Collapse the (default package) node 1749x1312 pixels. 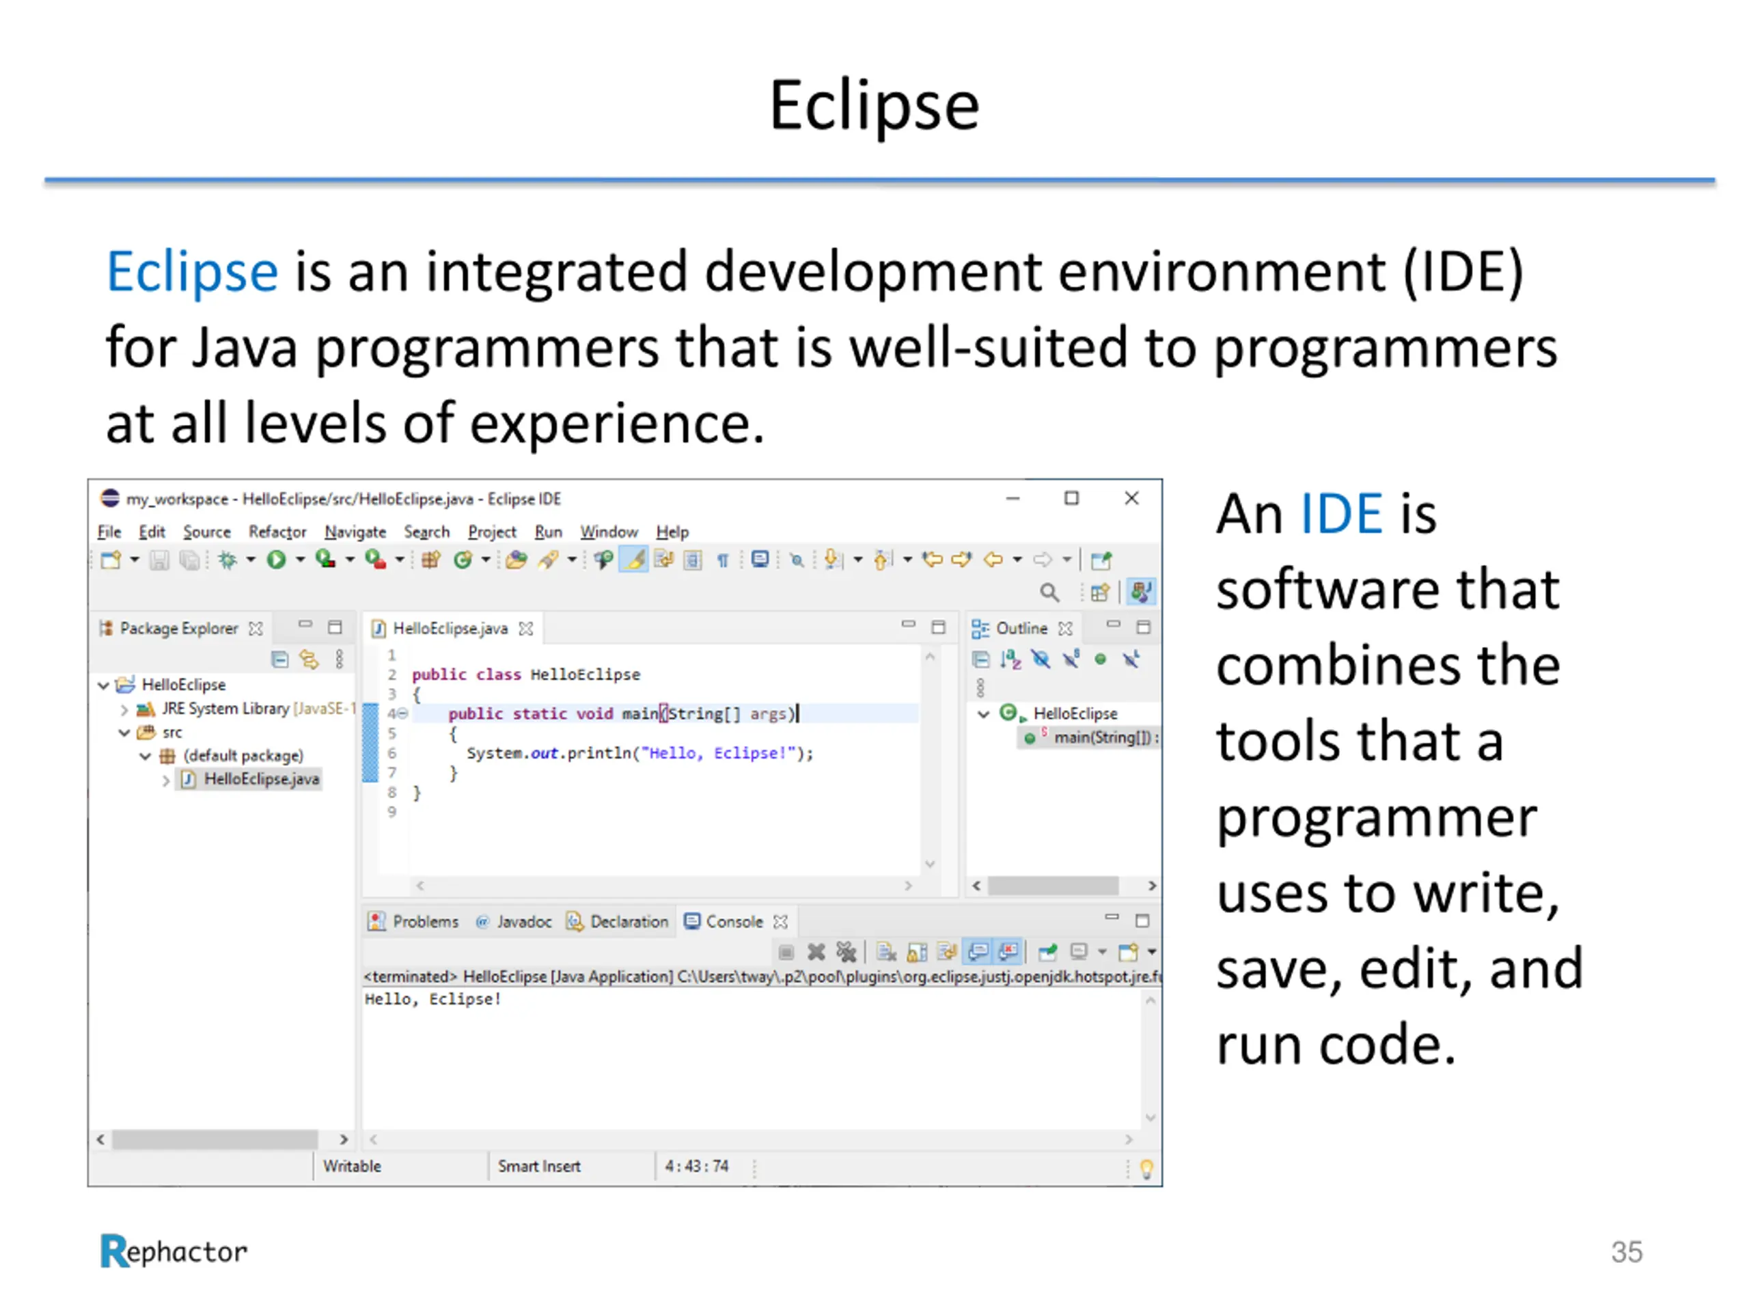(x=146, y=756)
